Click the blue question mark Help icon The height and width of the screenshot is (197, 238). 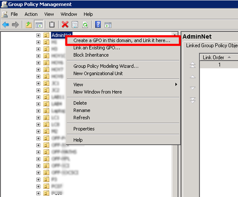click(98, 24)
